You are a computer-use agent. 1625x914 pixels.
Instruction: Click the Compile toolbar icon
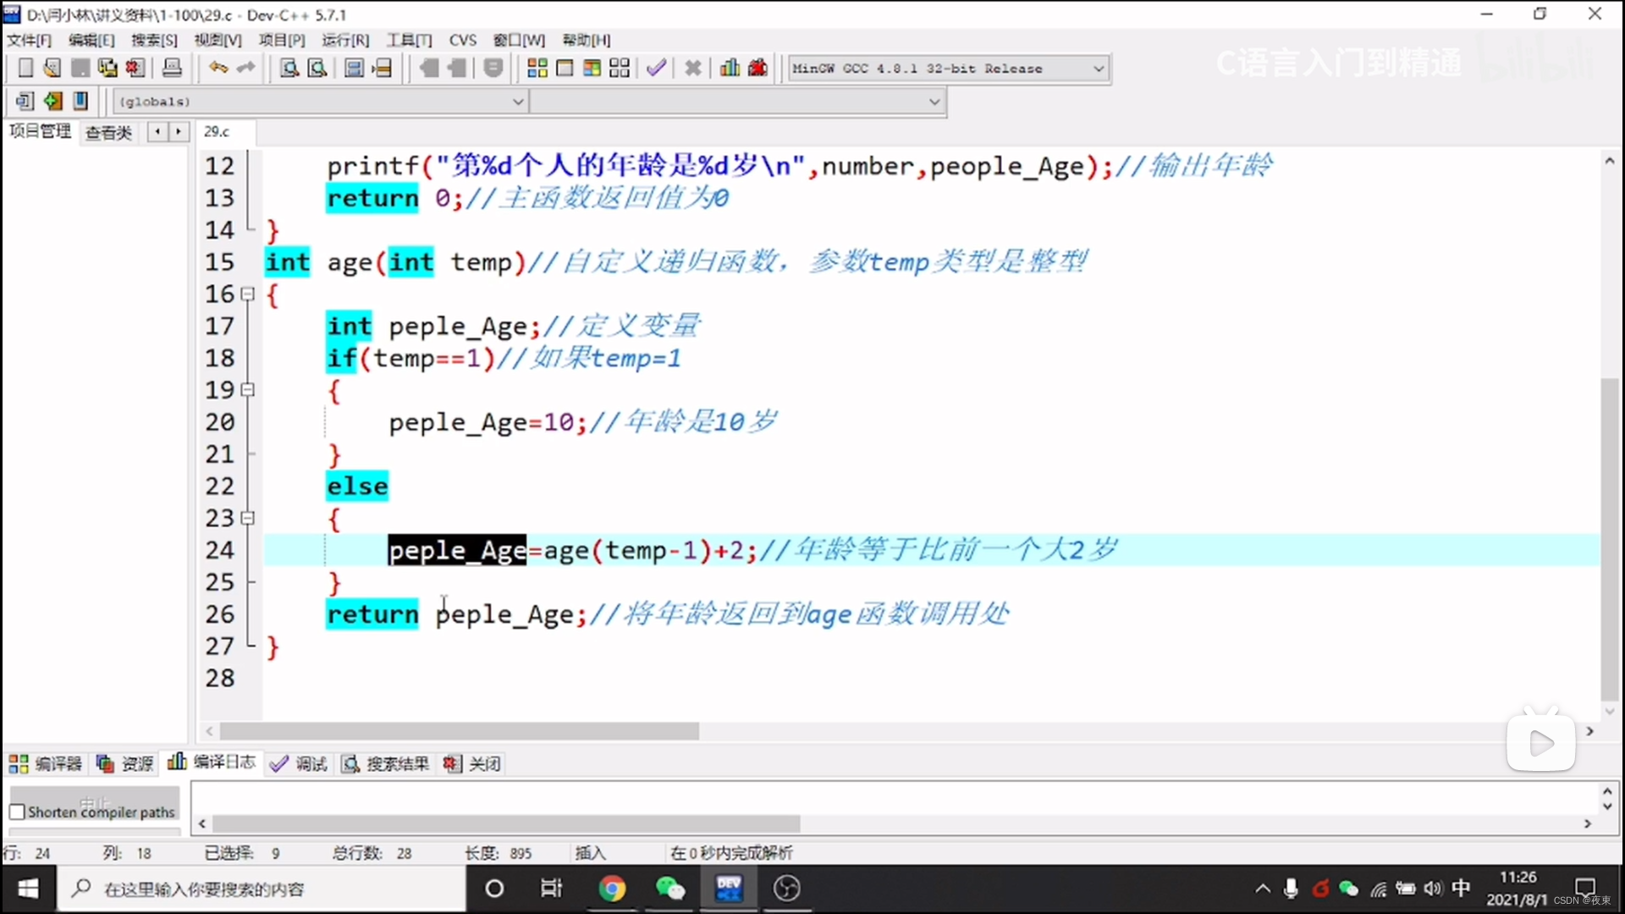coord(537,69)
